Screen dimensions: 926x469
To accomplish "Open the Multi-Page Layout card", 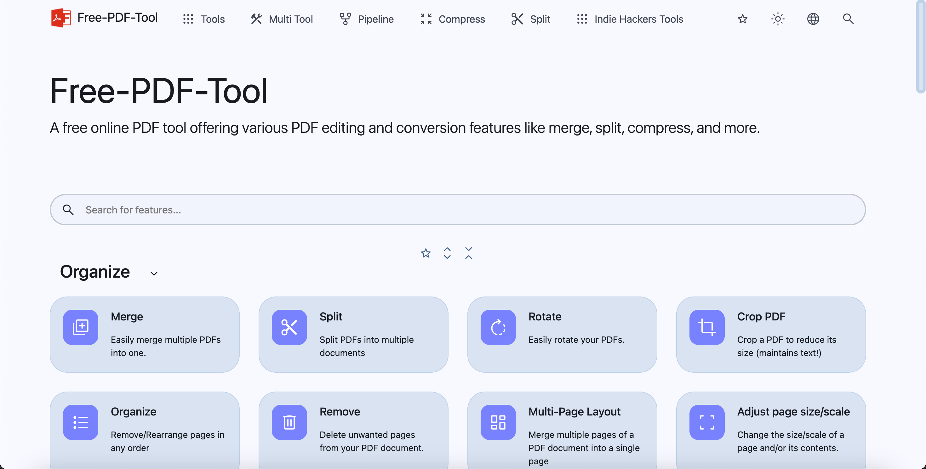I will click(x=562, y=430).
